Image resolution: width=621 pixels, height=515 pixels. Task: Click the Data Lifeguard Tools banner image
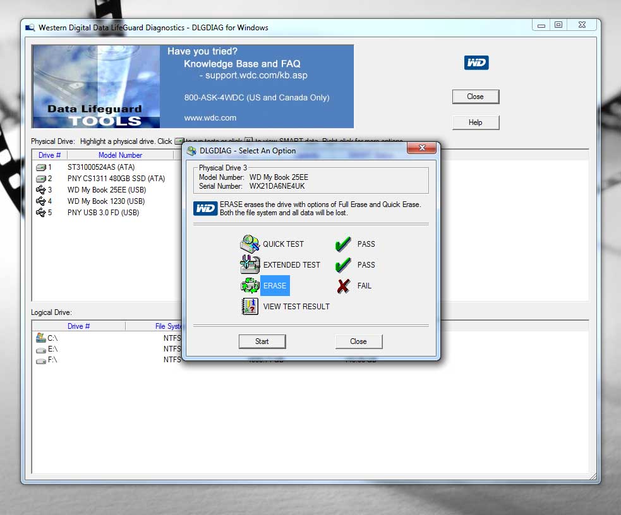(x=96, y=86)
